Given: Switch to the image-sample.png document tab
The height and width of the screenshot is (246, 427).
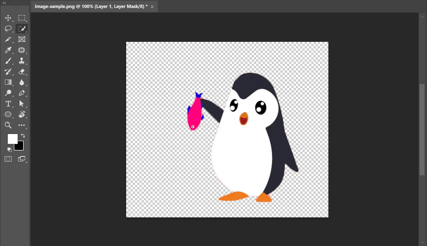Looking at the screenshot, I should (91, 6).
